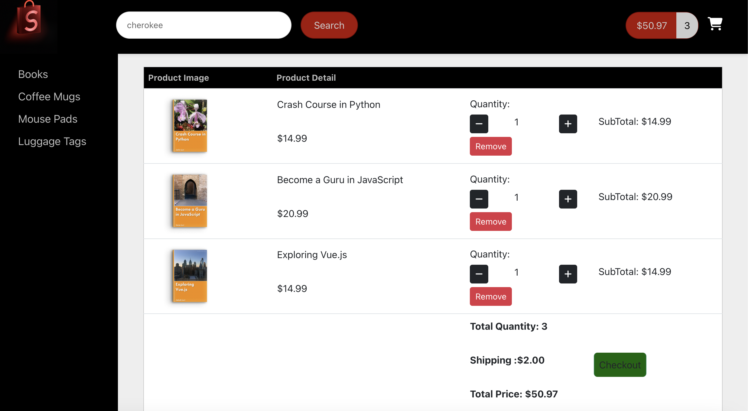The image size is (748, 411).
Task: Remove Crash Course in Python from cart
Action: click(490, 146)
